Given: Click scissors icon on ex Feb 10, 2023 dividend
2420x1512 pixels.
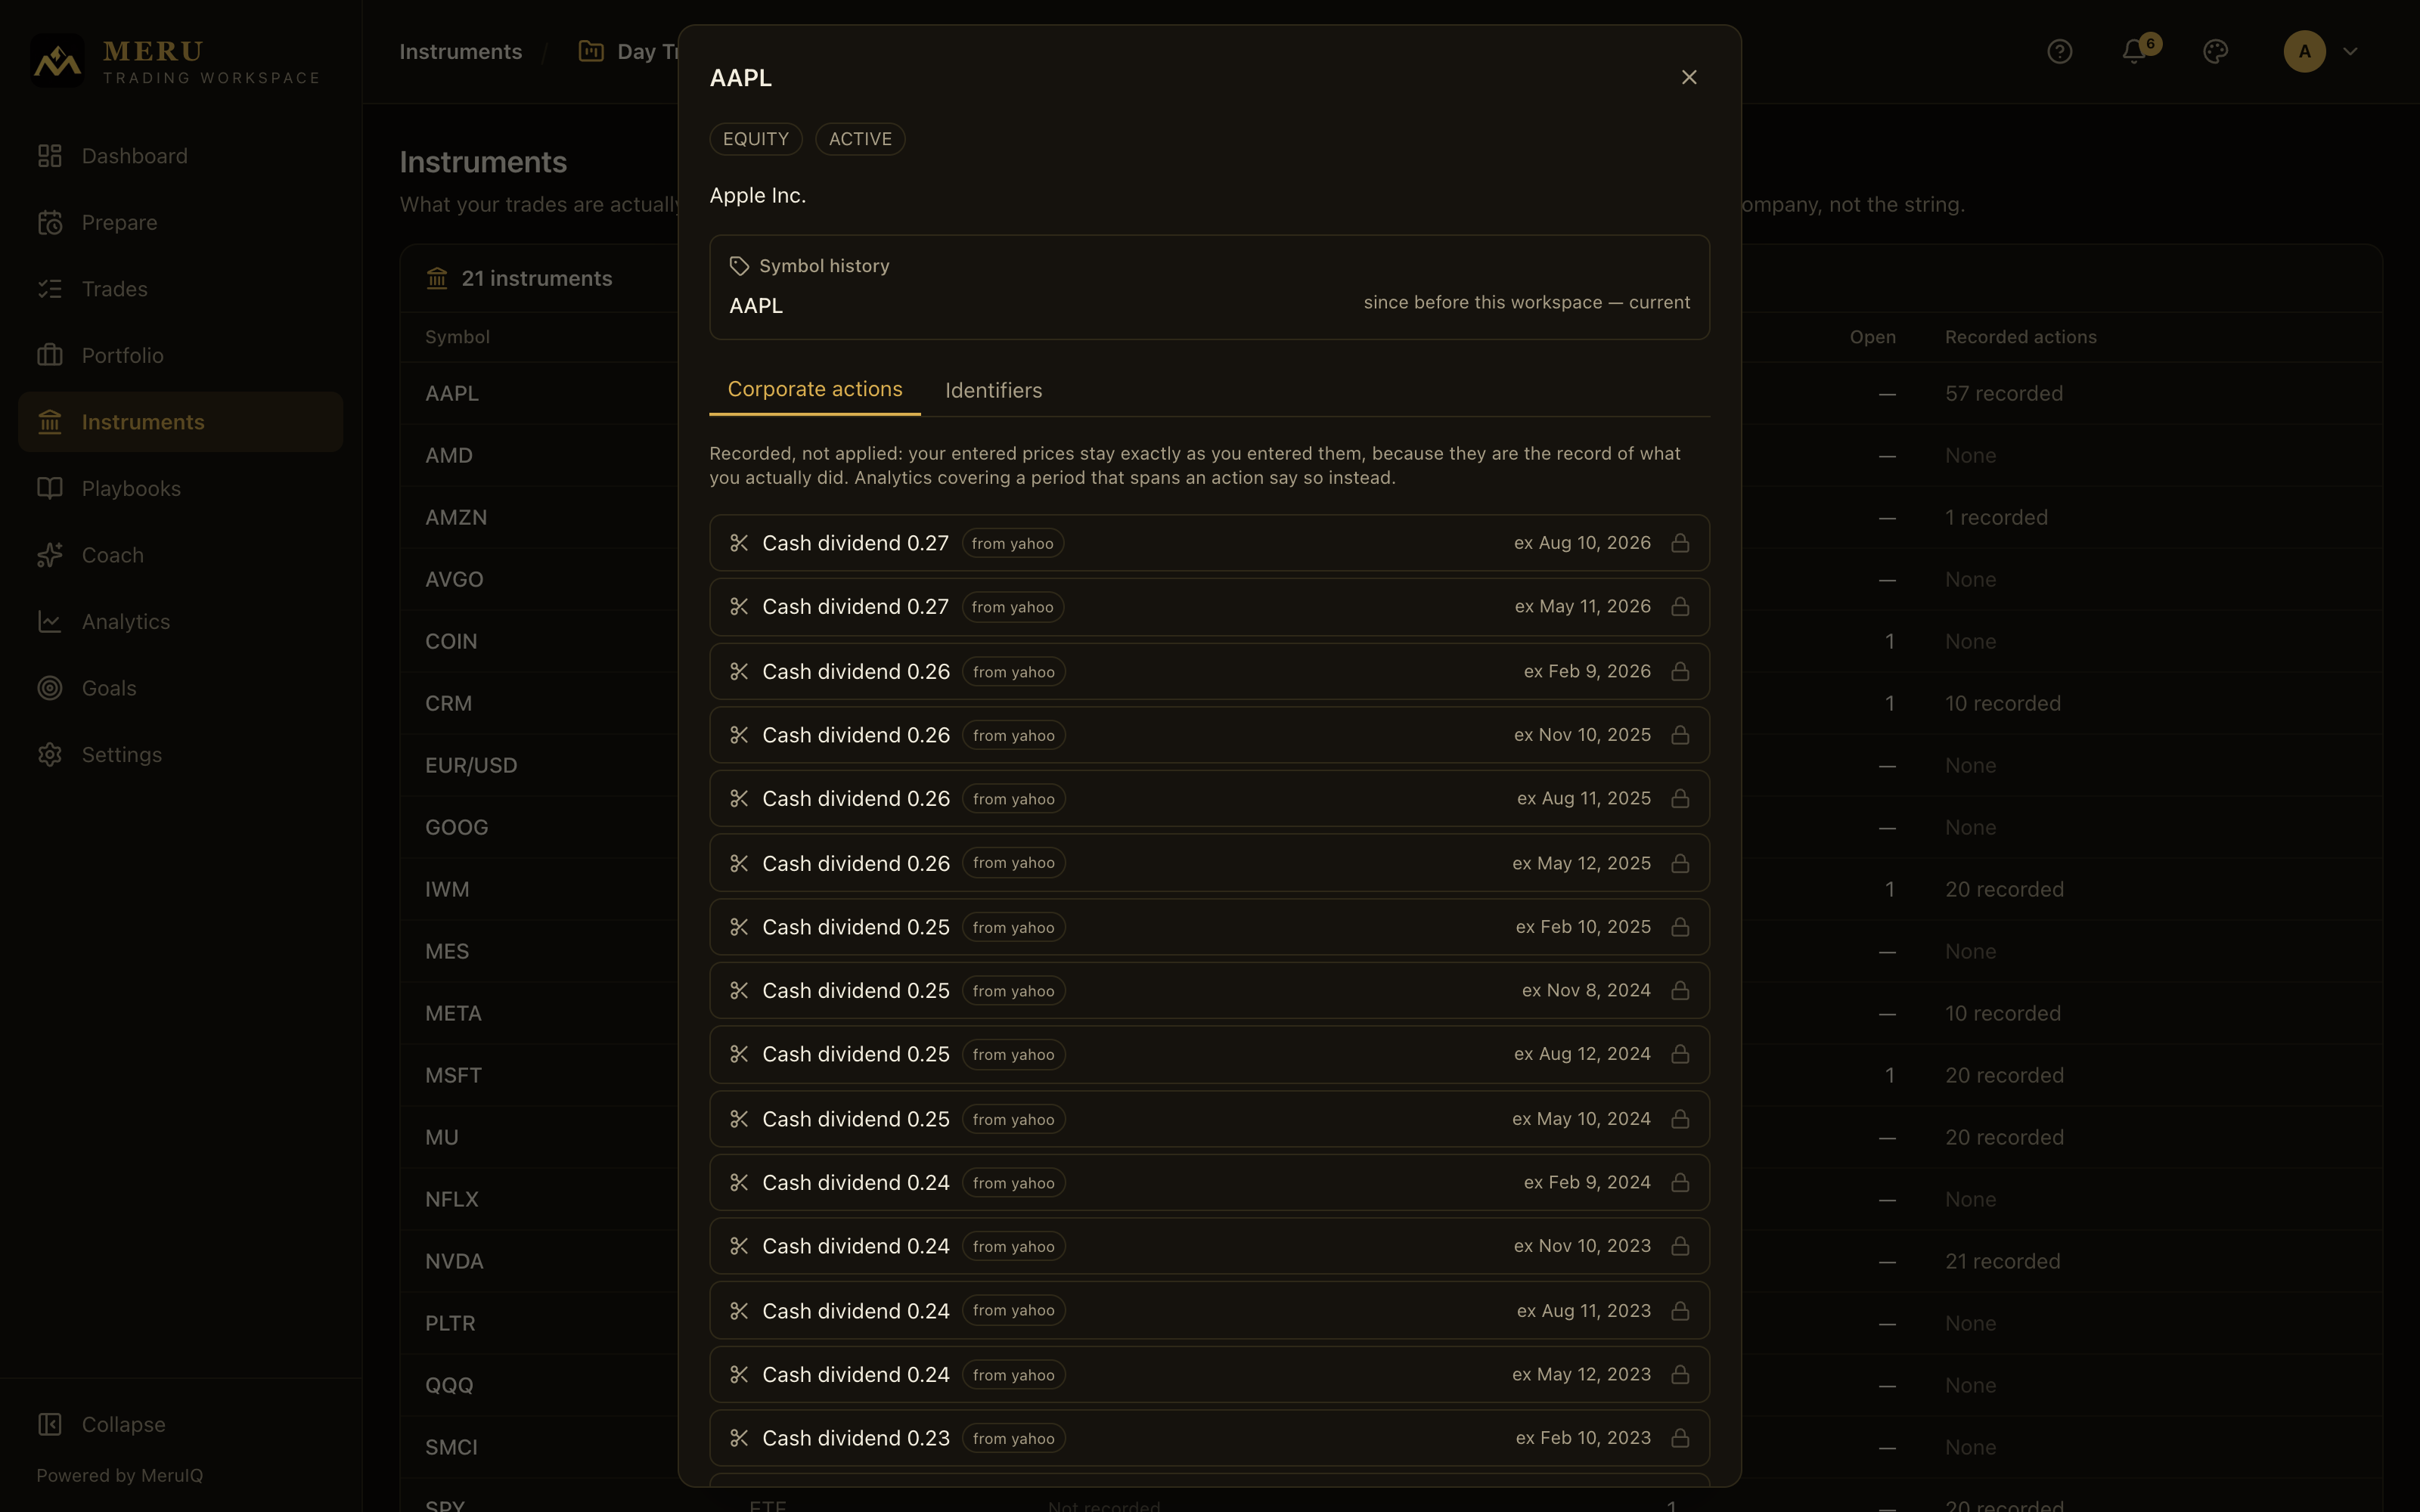Looking at the screenshot, I should (x=739, y=1438).
